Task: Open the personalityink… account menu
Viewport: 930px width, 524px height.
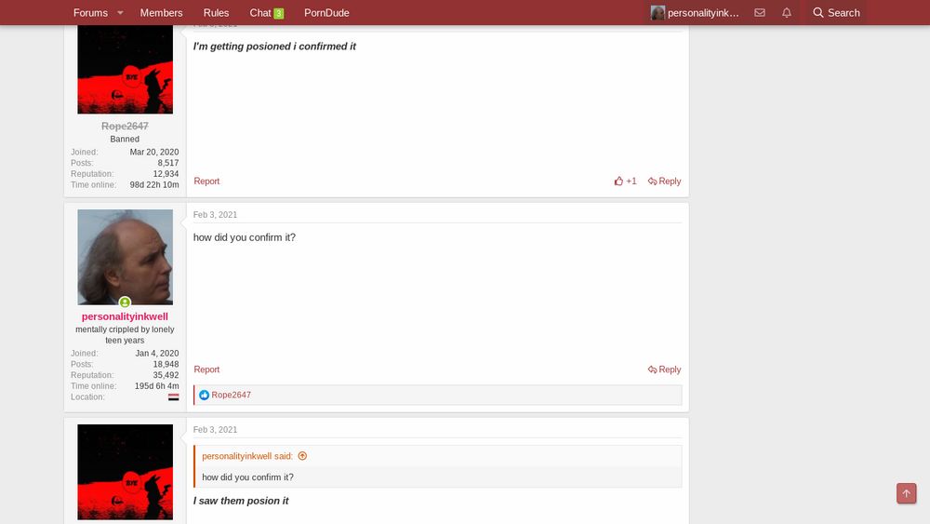Action: click(x=695, y=12)
